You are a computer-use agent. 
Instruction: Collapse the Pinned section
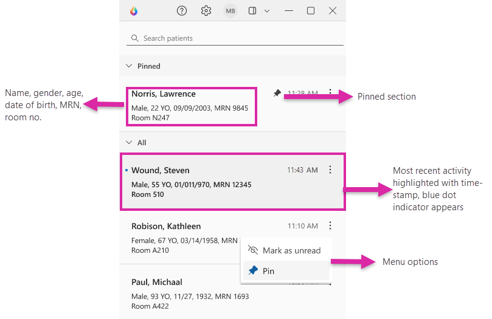click(x=128, y=66)
